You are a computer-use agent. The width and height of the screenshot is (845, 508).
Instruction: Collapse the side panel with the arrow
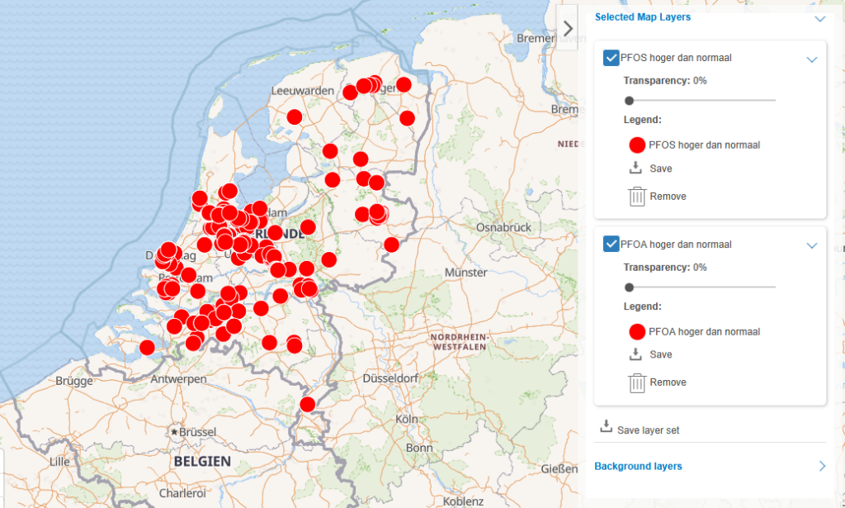[x=567, y=28]
